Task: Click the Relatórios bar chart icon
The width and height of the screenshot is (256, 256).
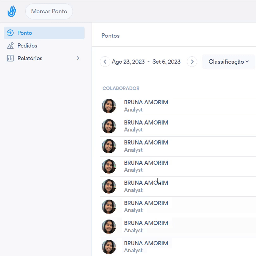Action: coord(10,58)
